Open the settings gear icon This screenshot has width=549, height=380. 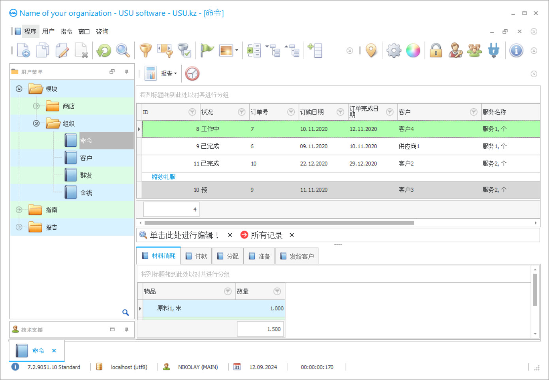pos(394,51)
